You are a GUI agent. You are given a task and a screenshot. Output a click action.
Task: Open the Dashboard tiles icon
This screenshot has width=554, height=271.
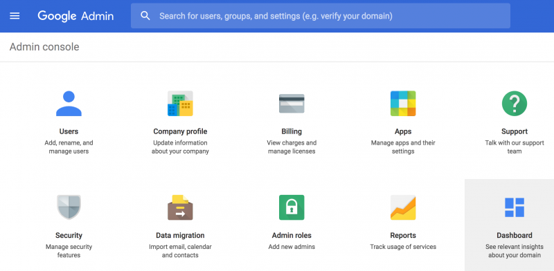[x=515, y=207]
